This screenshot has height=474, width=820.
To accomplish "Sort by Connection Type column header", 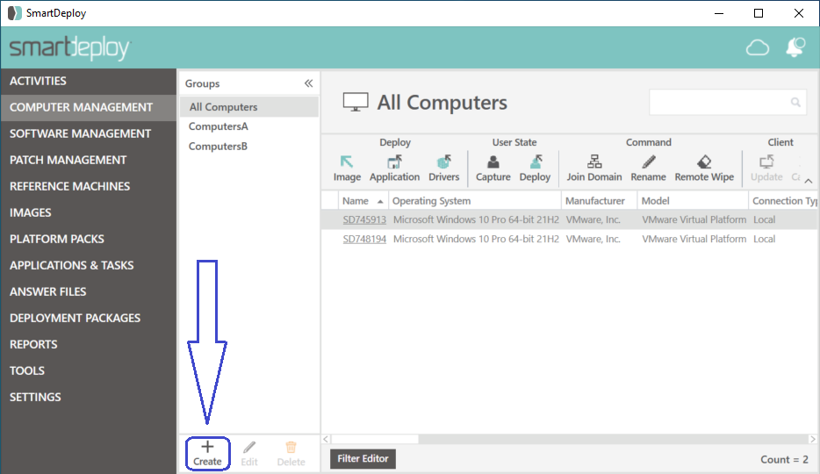I will pos(784,201).
